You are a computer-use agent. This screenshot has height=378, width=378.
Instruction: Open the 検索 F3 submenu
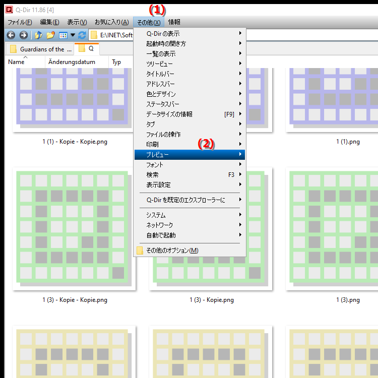point(190,174)
